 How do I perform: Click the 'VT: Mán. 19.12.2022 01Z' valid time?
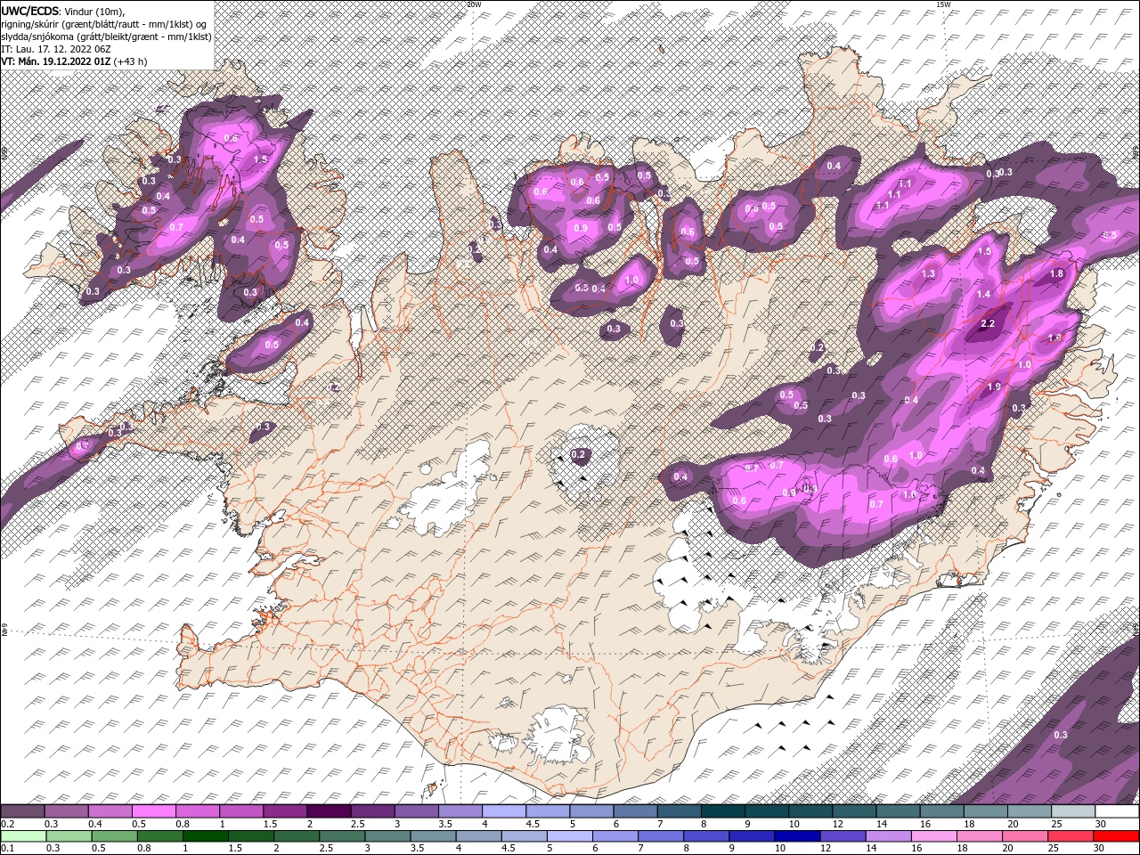pos(55,61)
